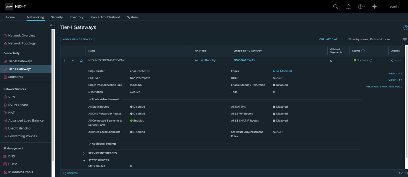Click COLLAPSE ALL link
The width and height of the screenshot is (408, 177).
click(329, 39)
